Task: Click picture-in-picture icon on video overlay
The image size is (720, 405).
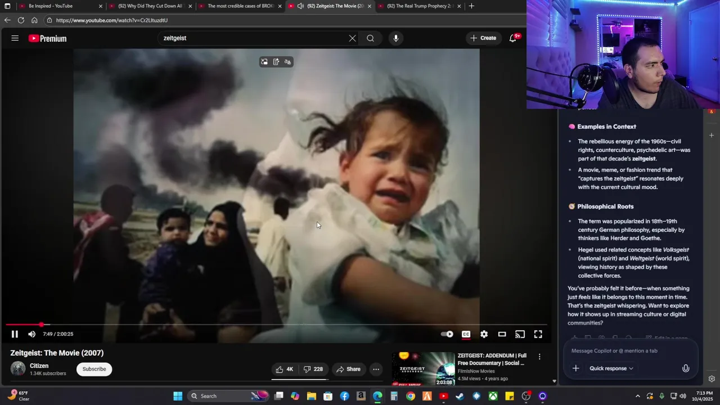Action: [264, 62]
